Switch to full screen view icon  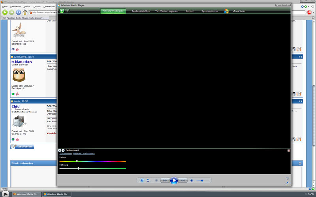point(287,179)
